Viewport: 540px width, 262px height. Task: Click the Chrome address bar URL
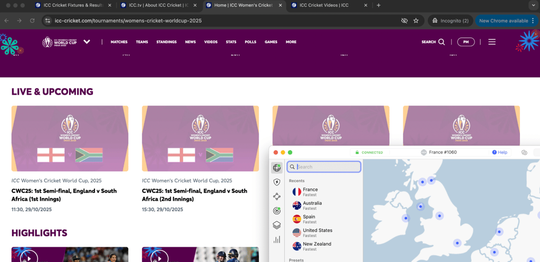128,21
